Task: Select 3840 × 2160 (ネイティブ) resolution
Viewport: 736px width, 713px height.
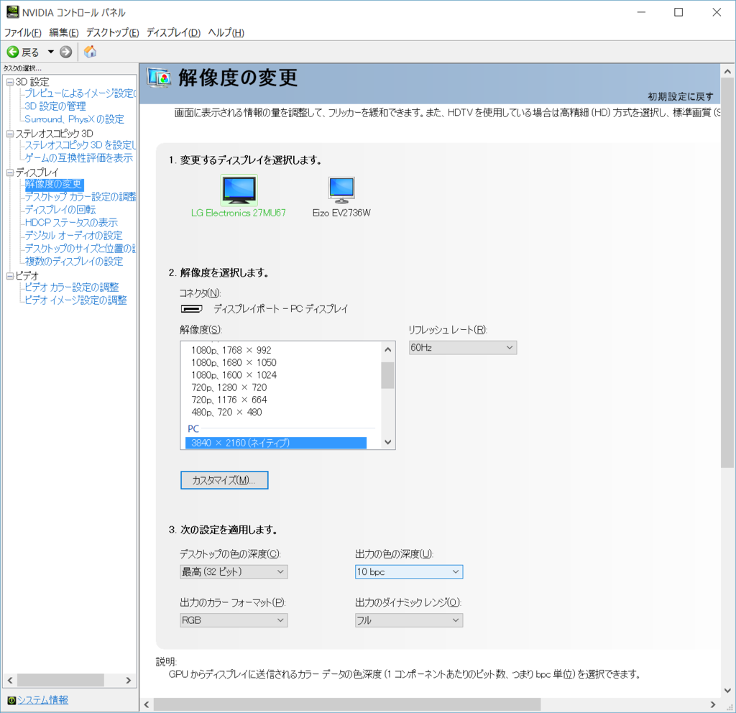Action: point(276,443)
